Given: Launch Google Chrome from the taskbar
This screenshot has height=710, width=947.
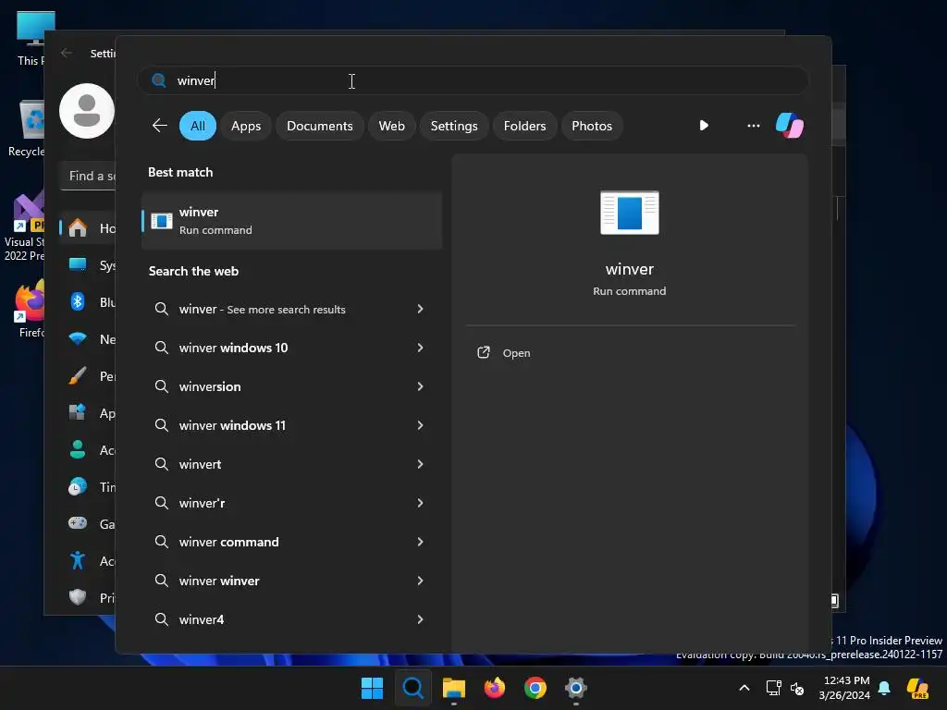Looking at the screenshot, I should [x=535, y=688].
